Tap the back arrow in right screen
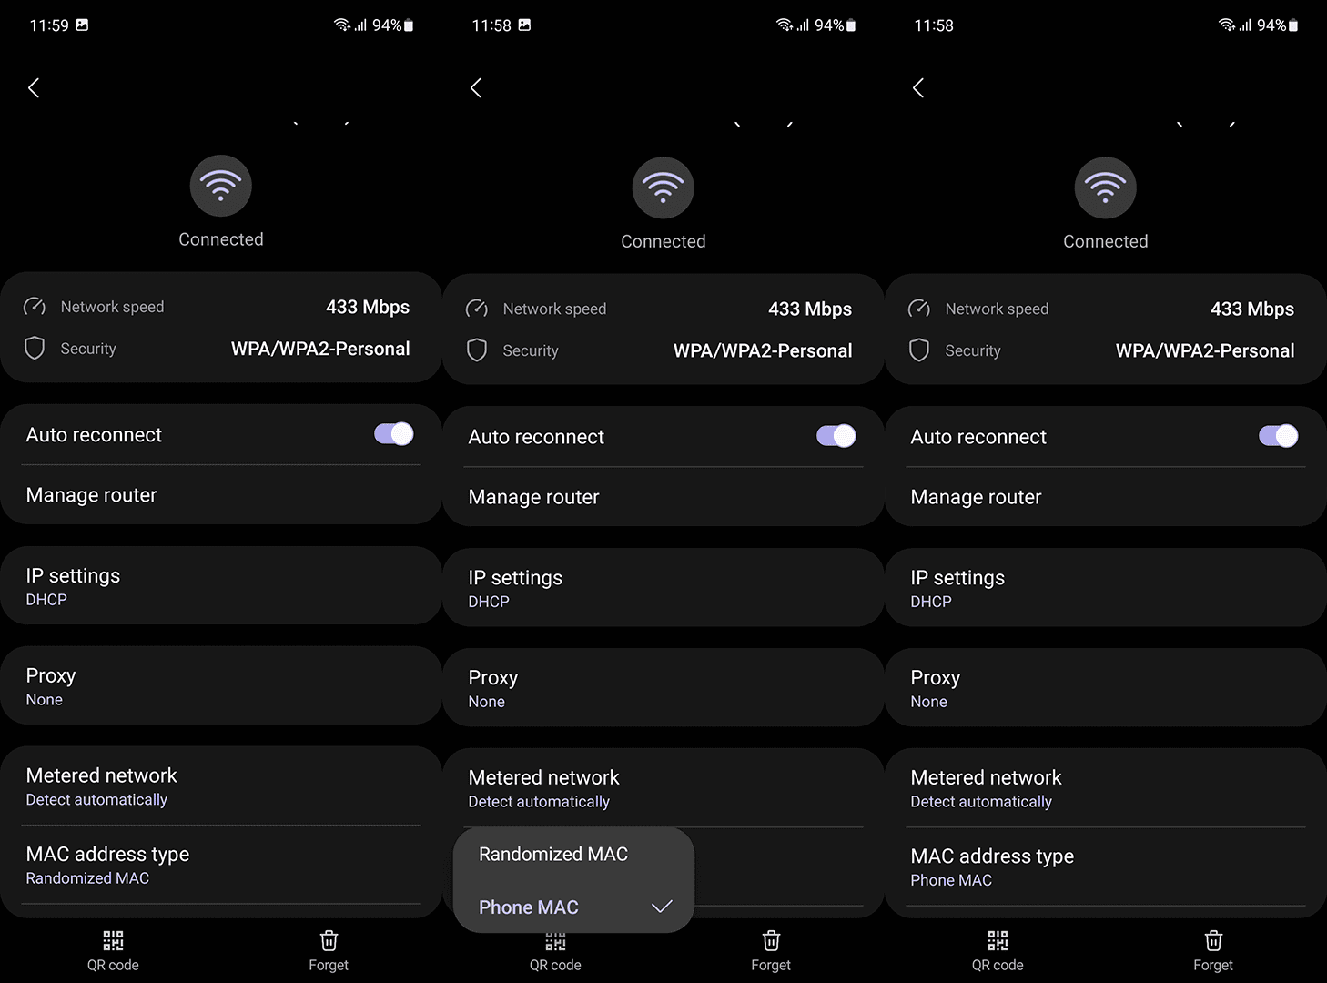Viewport: 1327px width, 983px height. tap(918, 87)
